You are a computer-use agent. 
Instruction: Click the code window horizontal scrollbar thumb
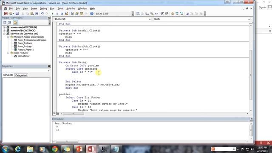(74, 113)
